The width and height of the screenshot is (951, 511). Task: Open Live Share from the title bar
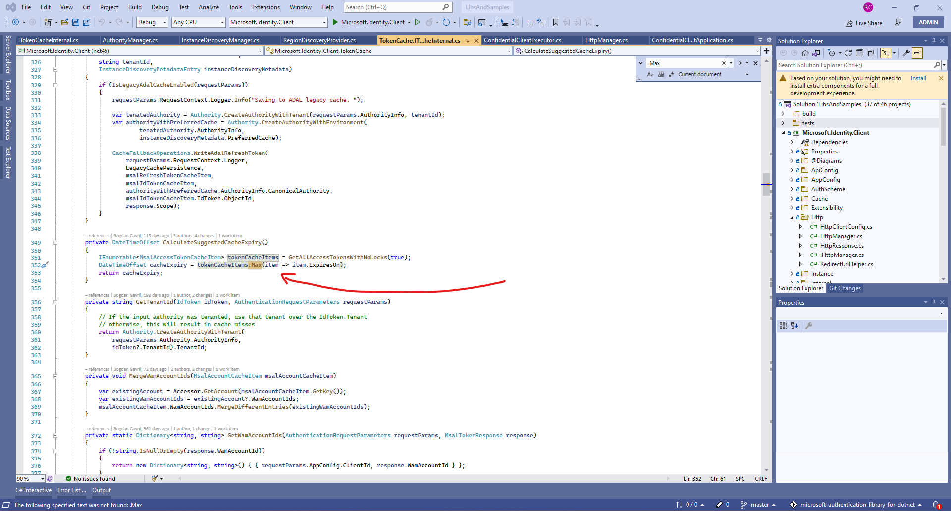[864, 23]
